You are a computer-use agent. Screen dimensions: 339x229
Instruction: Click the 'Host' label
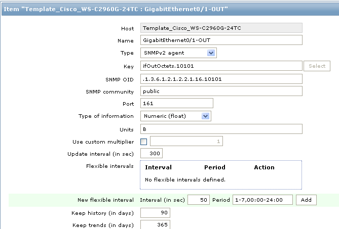(x=127, y=29)
